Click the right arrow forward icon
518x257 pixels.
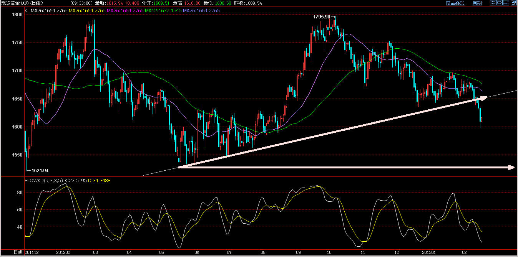click(x=500, y=3)
